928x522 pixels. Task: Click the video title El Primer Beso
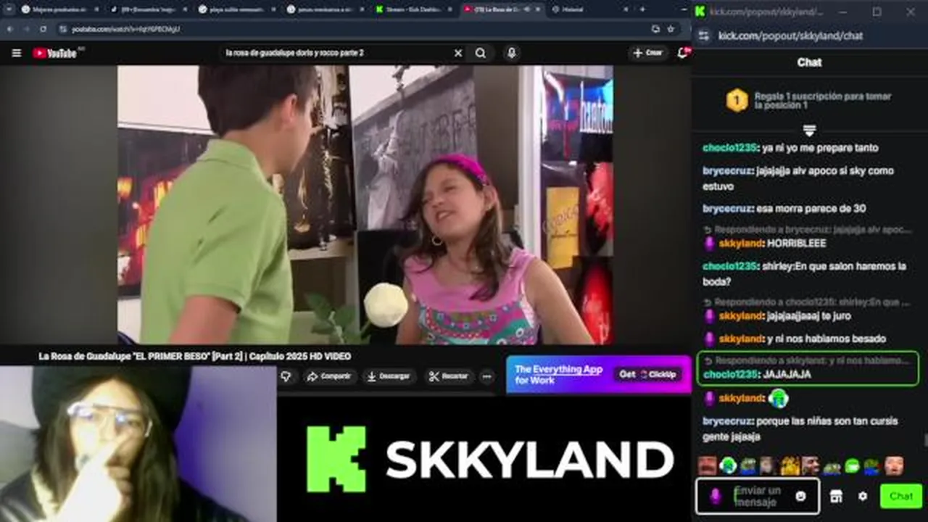tap(195, 356)
